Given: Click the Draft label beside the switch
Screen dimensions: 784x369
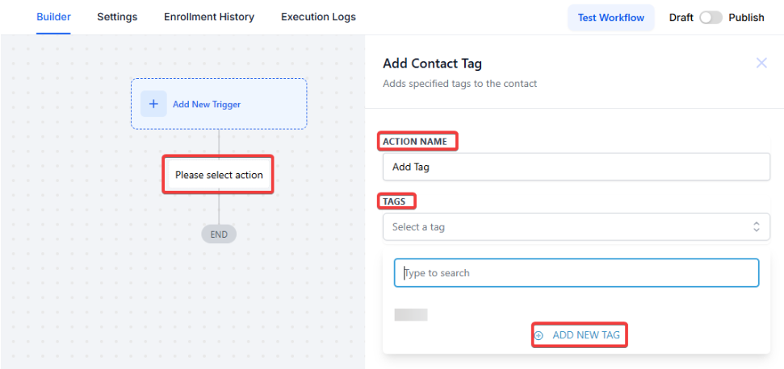Looking at the screenshot, I should [x=681, y=18].
